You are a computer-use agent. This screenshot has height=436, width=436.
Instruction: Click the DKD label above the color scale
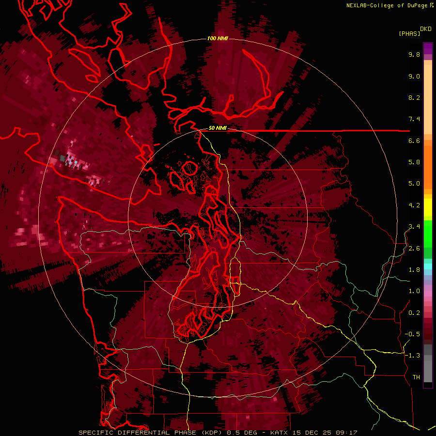pos(425,29)
